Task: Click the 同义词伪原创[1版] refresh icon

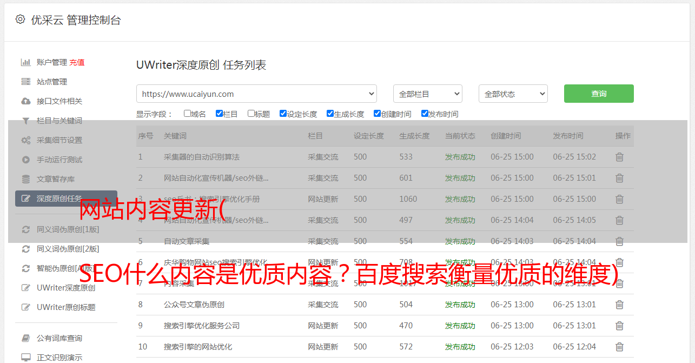Action: point(25,229)
